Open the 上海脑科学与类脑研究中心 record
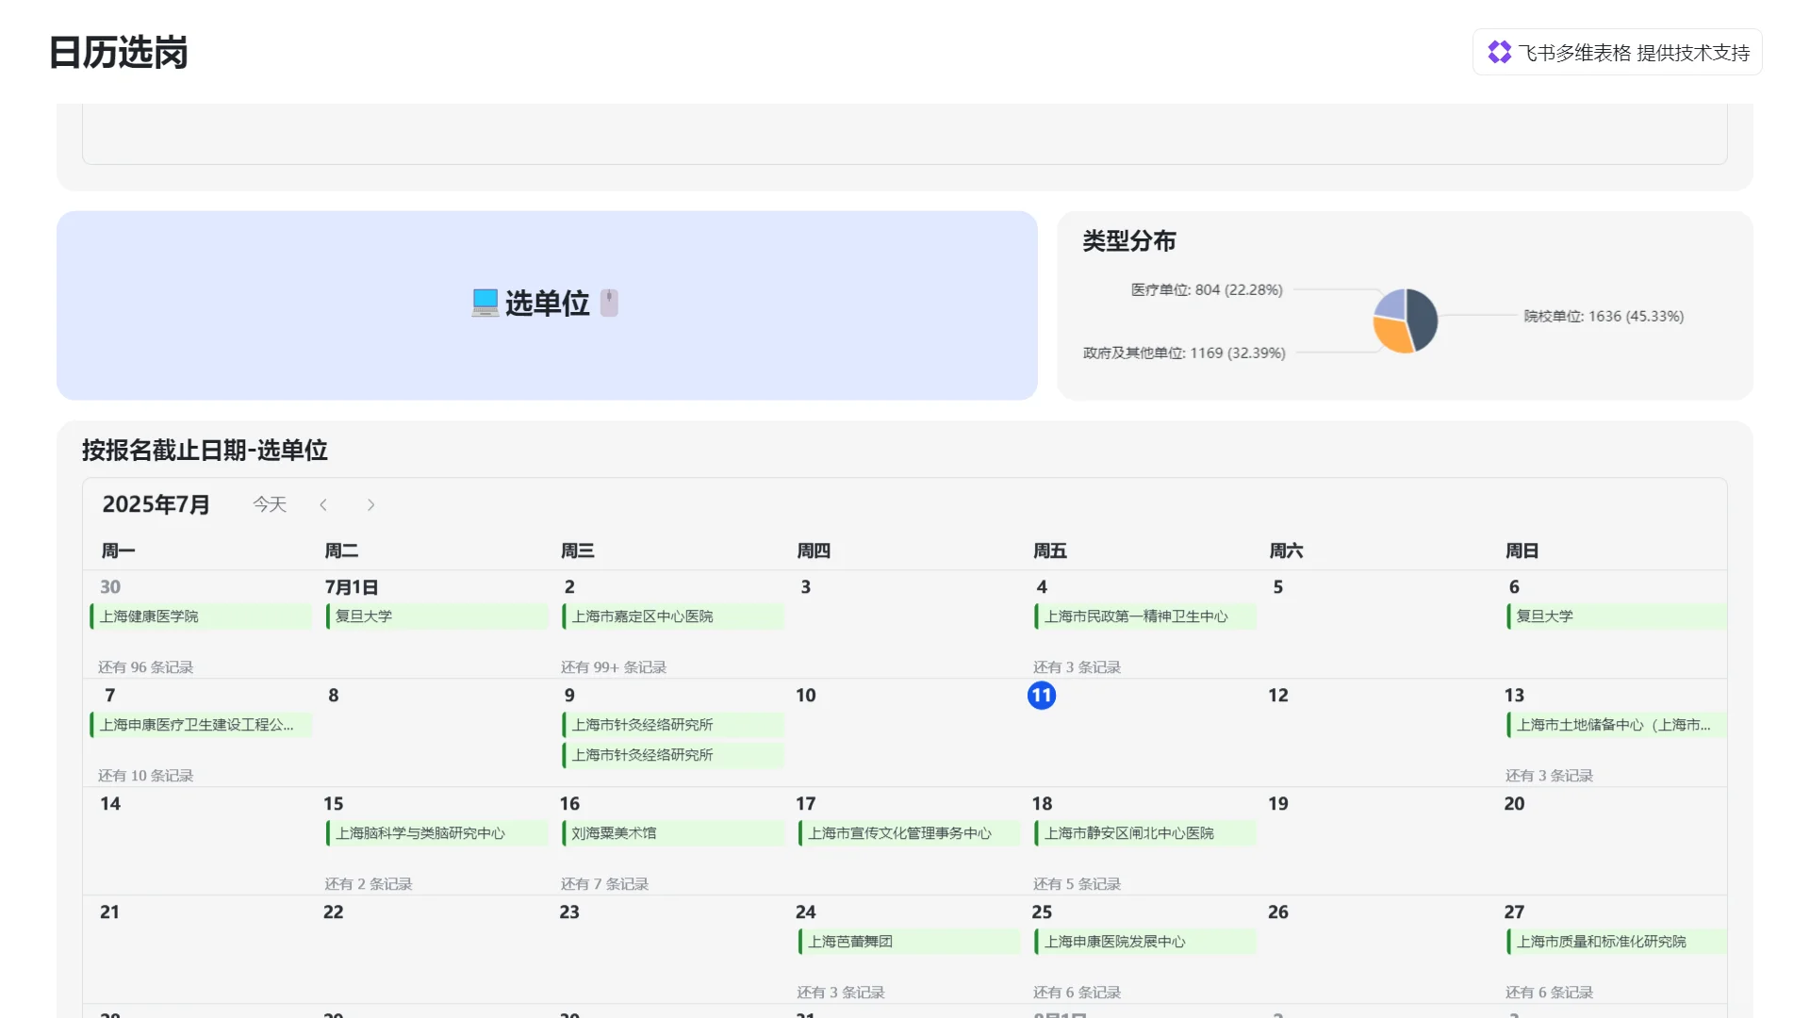 (436, 833)
